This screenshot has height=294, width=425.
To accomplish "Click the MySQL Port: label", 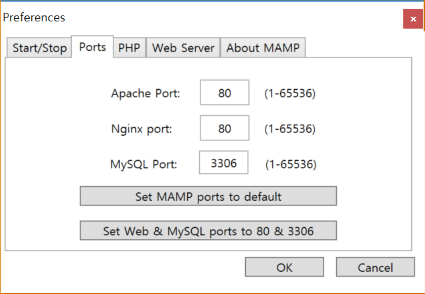I will click(144, 164).
